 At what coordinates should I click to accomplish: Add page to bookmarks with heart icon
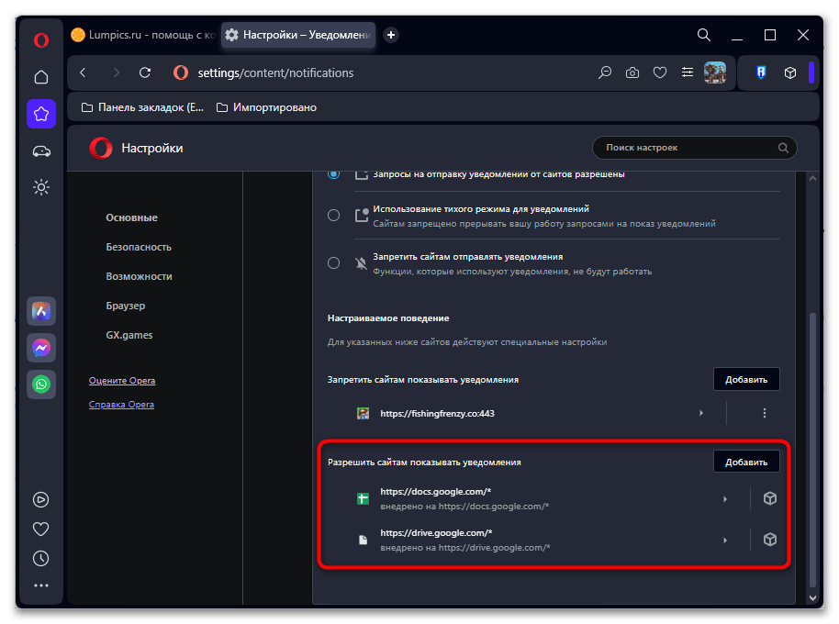pos(659,72)
